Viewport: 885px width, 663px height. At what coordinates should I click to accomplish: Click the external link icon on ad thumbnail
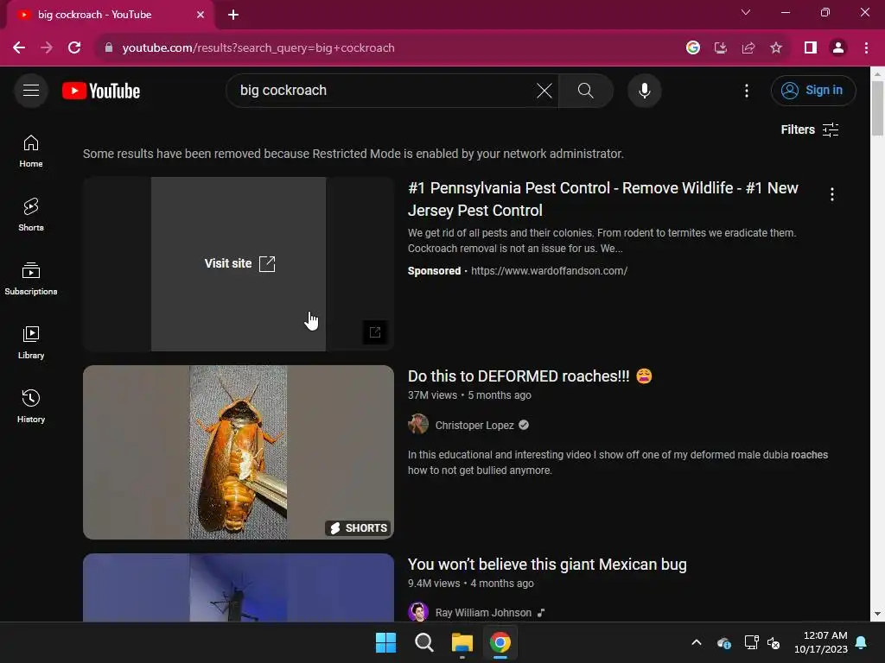(375, 332)
